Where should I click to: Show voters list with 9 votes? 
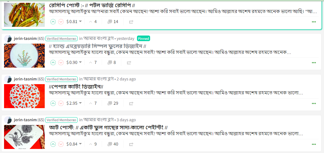click(x=93, y=144)
